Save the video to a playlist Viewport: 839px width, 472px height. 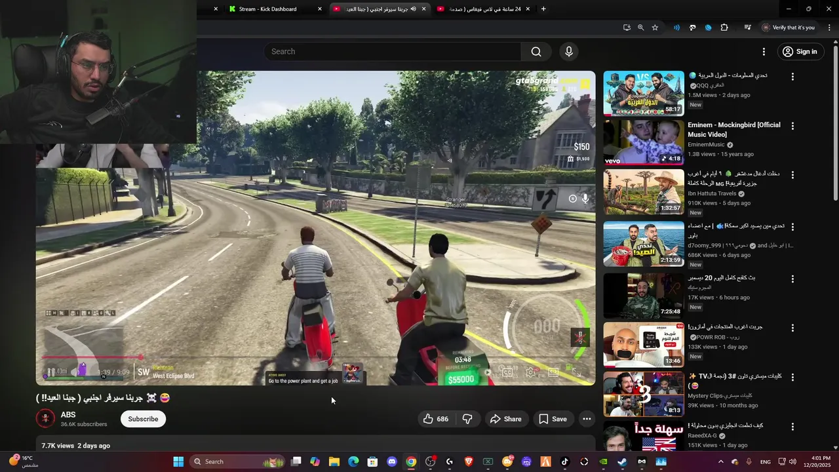tap(553, 419)
